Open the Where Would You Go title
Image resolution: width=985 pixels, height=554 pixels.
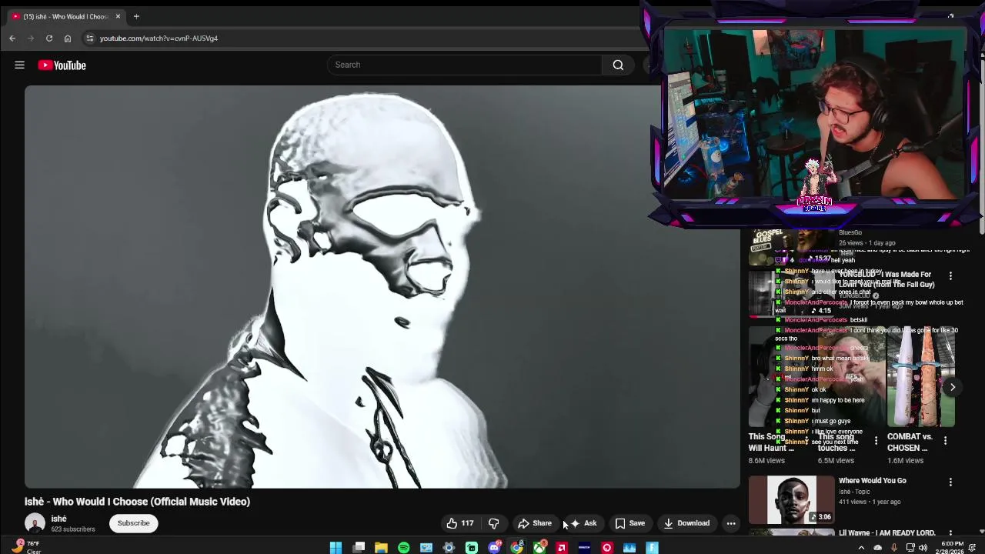872,481
